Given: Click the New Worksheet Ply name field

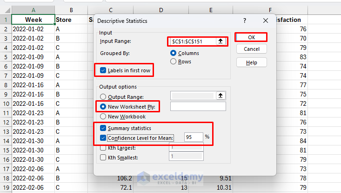Looking at the screenshot, I should [x=198, y=106].
